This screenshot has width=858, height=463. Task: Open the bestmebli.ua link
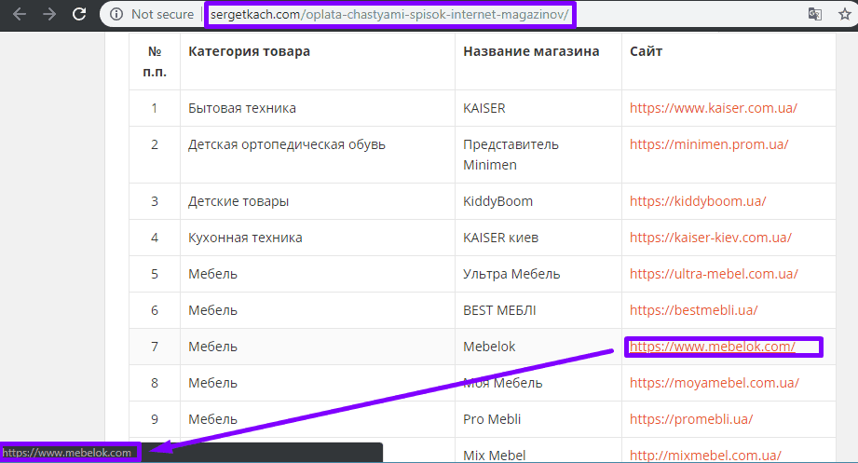(693, 310)
